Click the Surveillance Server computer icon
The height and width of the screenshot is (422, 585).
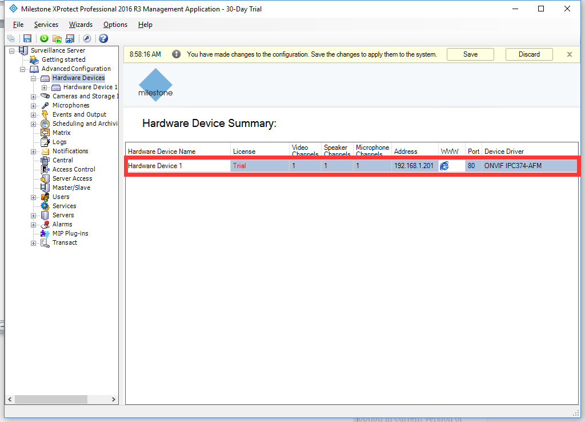23,50
